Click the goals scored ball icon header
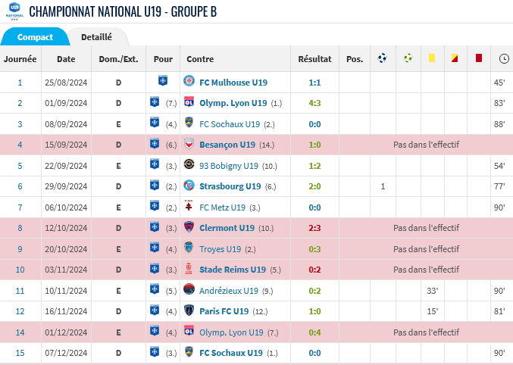 point(382,58)
